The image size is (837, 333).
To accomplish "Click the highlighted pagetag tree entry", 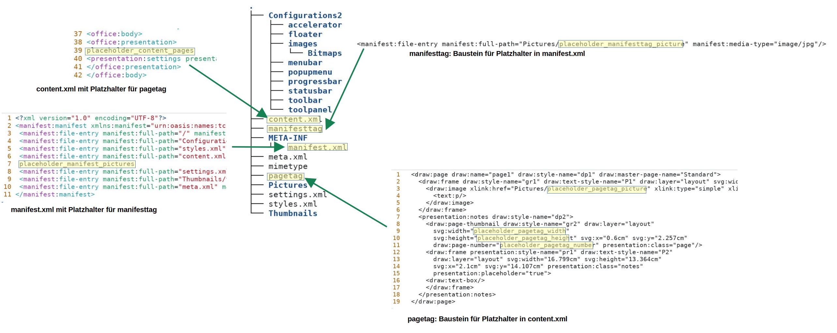I will coord(285,176).
